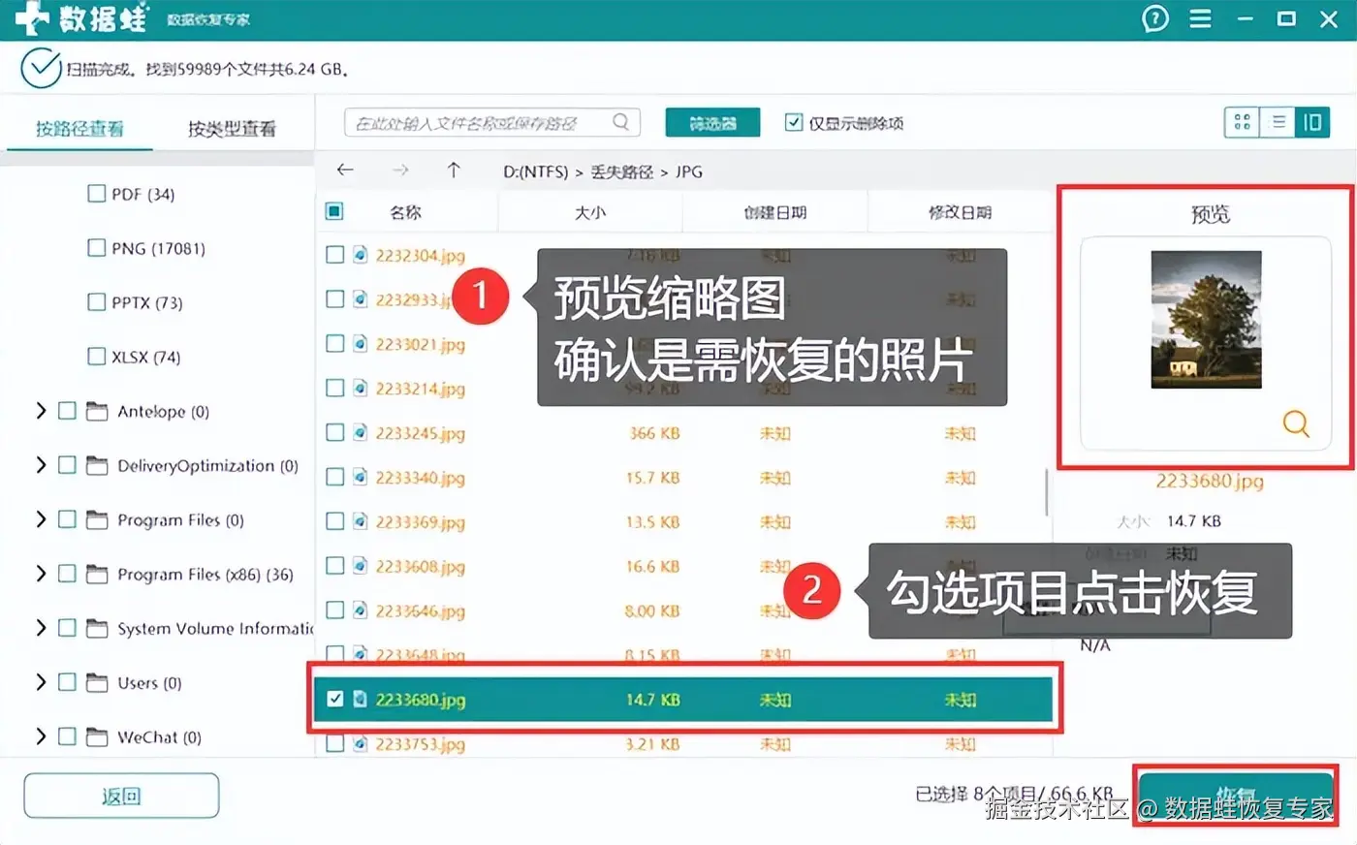Switch to list view layout

click(1278, 122)
